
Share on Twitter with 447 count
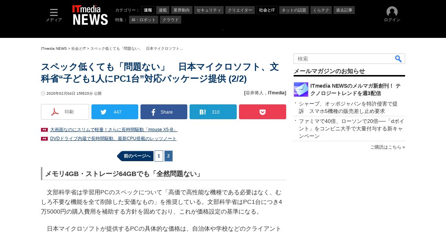point(115,112)
